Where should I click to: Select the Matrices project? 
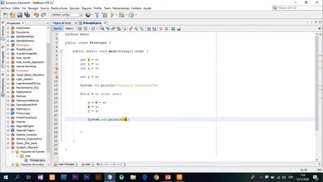21,96
